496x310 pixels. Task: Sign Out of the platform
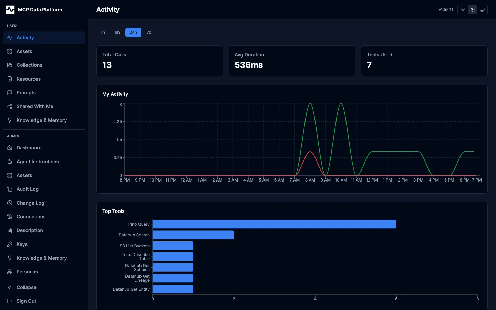pyautogui.click(x=26, y=301)
